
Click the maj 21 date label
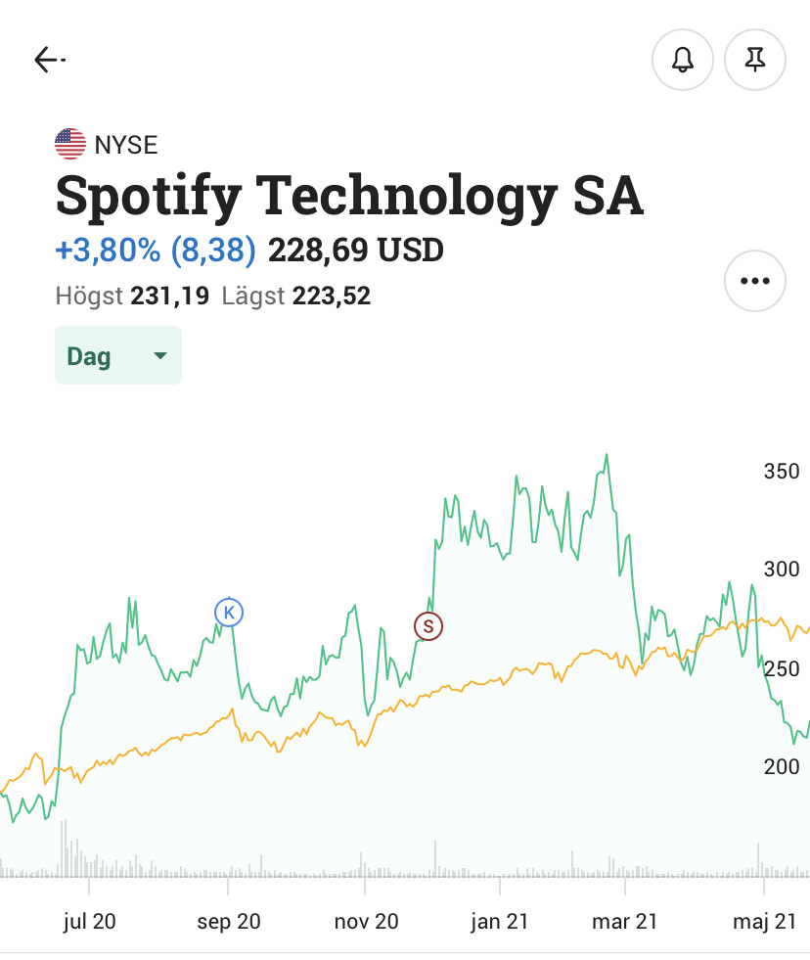click(765, 921)
